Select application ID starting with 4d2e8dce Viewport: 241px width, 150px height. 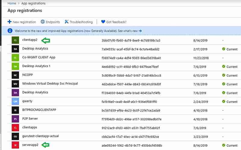point(131,84)
